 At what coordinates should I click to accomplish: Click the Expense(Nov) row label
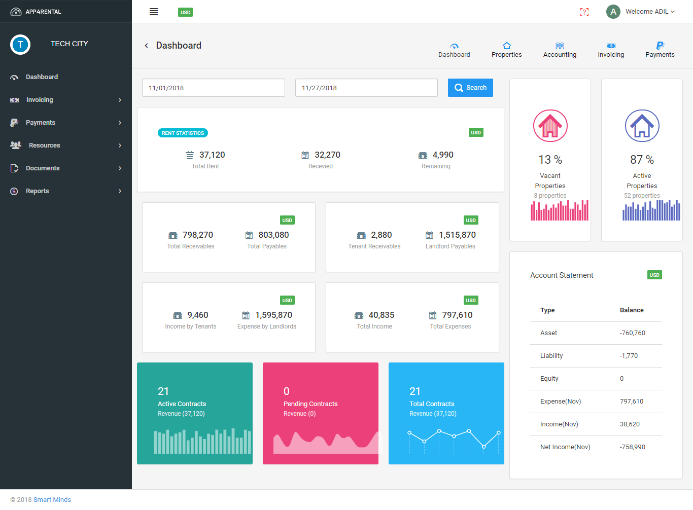[x=561, y=402]
